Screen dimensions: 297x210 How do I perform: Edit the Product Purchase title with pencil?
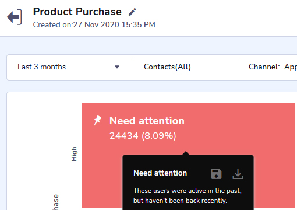[133, 12]
